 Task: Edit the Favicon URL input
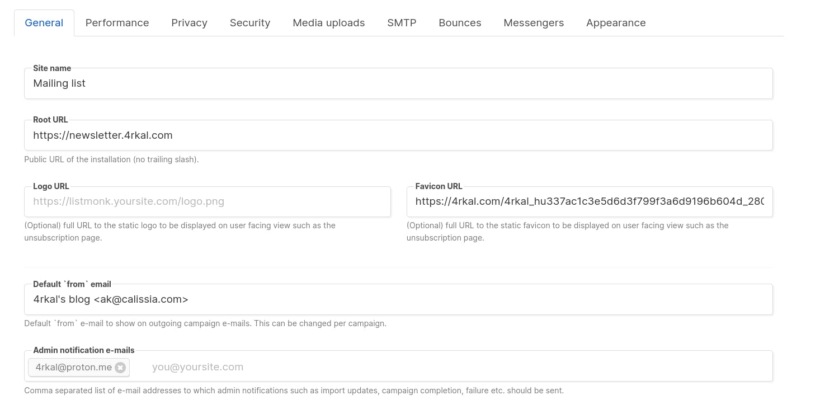589,202
